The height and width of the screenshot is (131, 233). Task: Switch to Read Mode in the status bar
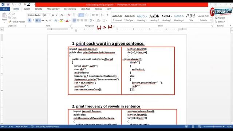[186, 127]
